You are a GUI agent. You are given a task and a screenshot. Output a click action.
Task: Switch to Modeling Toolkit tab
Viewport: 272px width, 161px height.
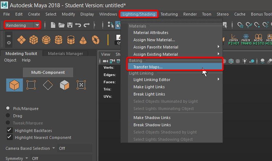click(21, 54)
